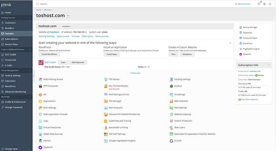Open ODBC Data Sources icon
Image resolution: width=276 pixels, height=151 pixels.
pyautogui.click(x=40, y=134)
